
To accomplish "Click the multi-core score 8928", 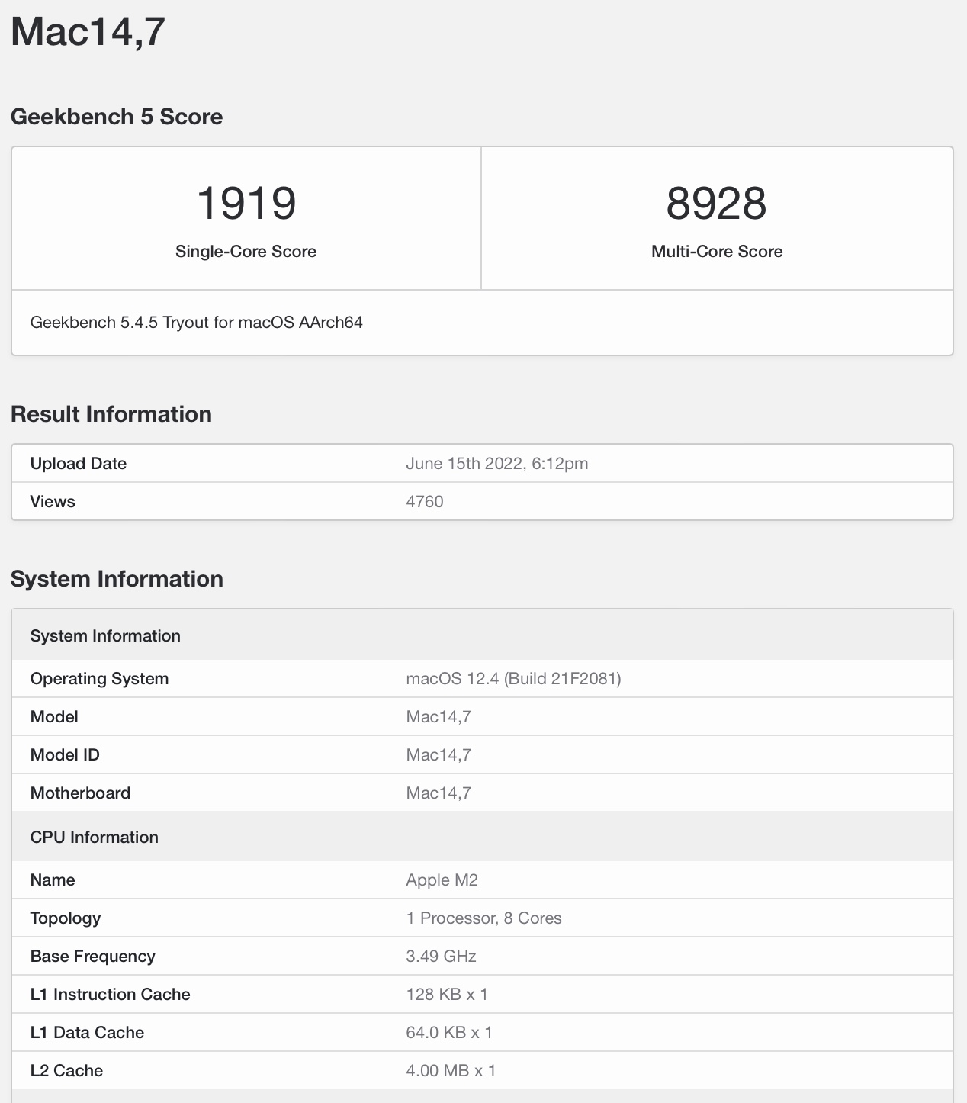I will tap(716, 204).
